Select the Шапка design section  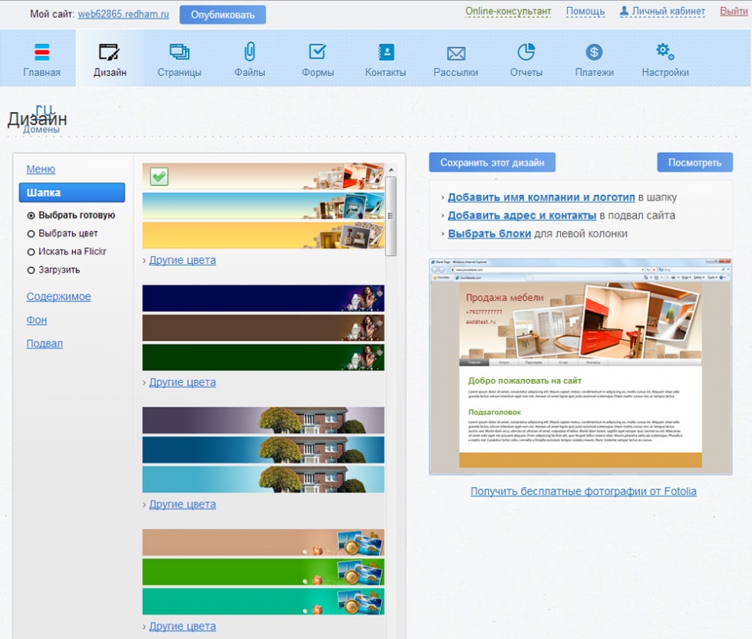72,193
